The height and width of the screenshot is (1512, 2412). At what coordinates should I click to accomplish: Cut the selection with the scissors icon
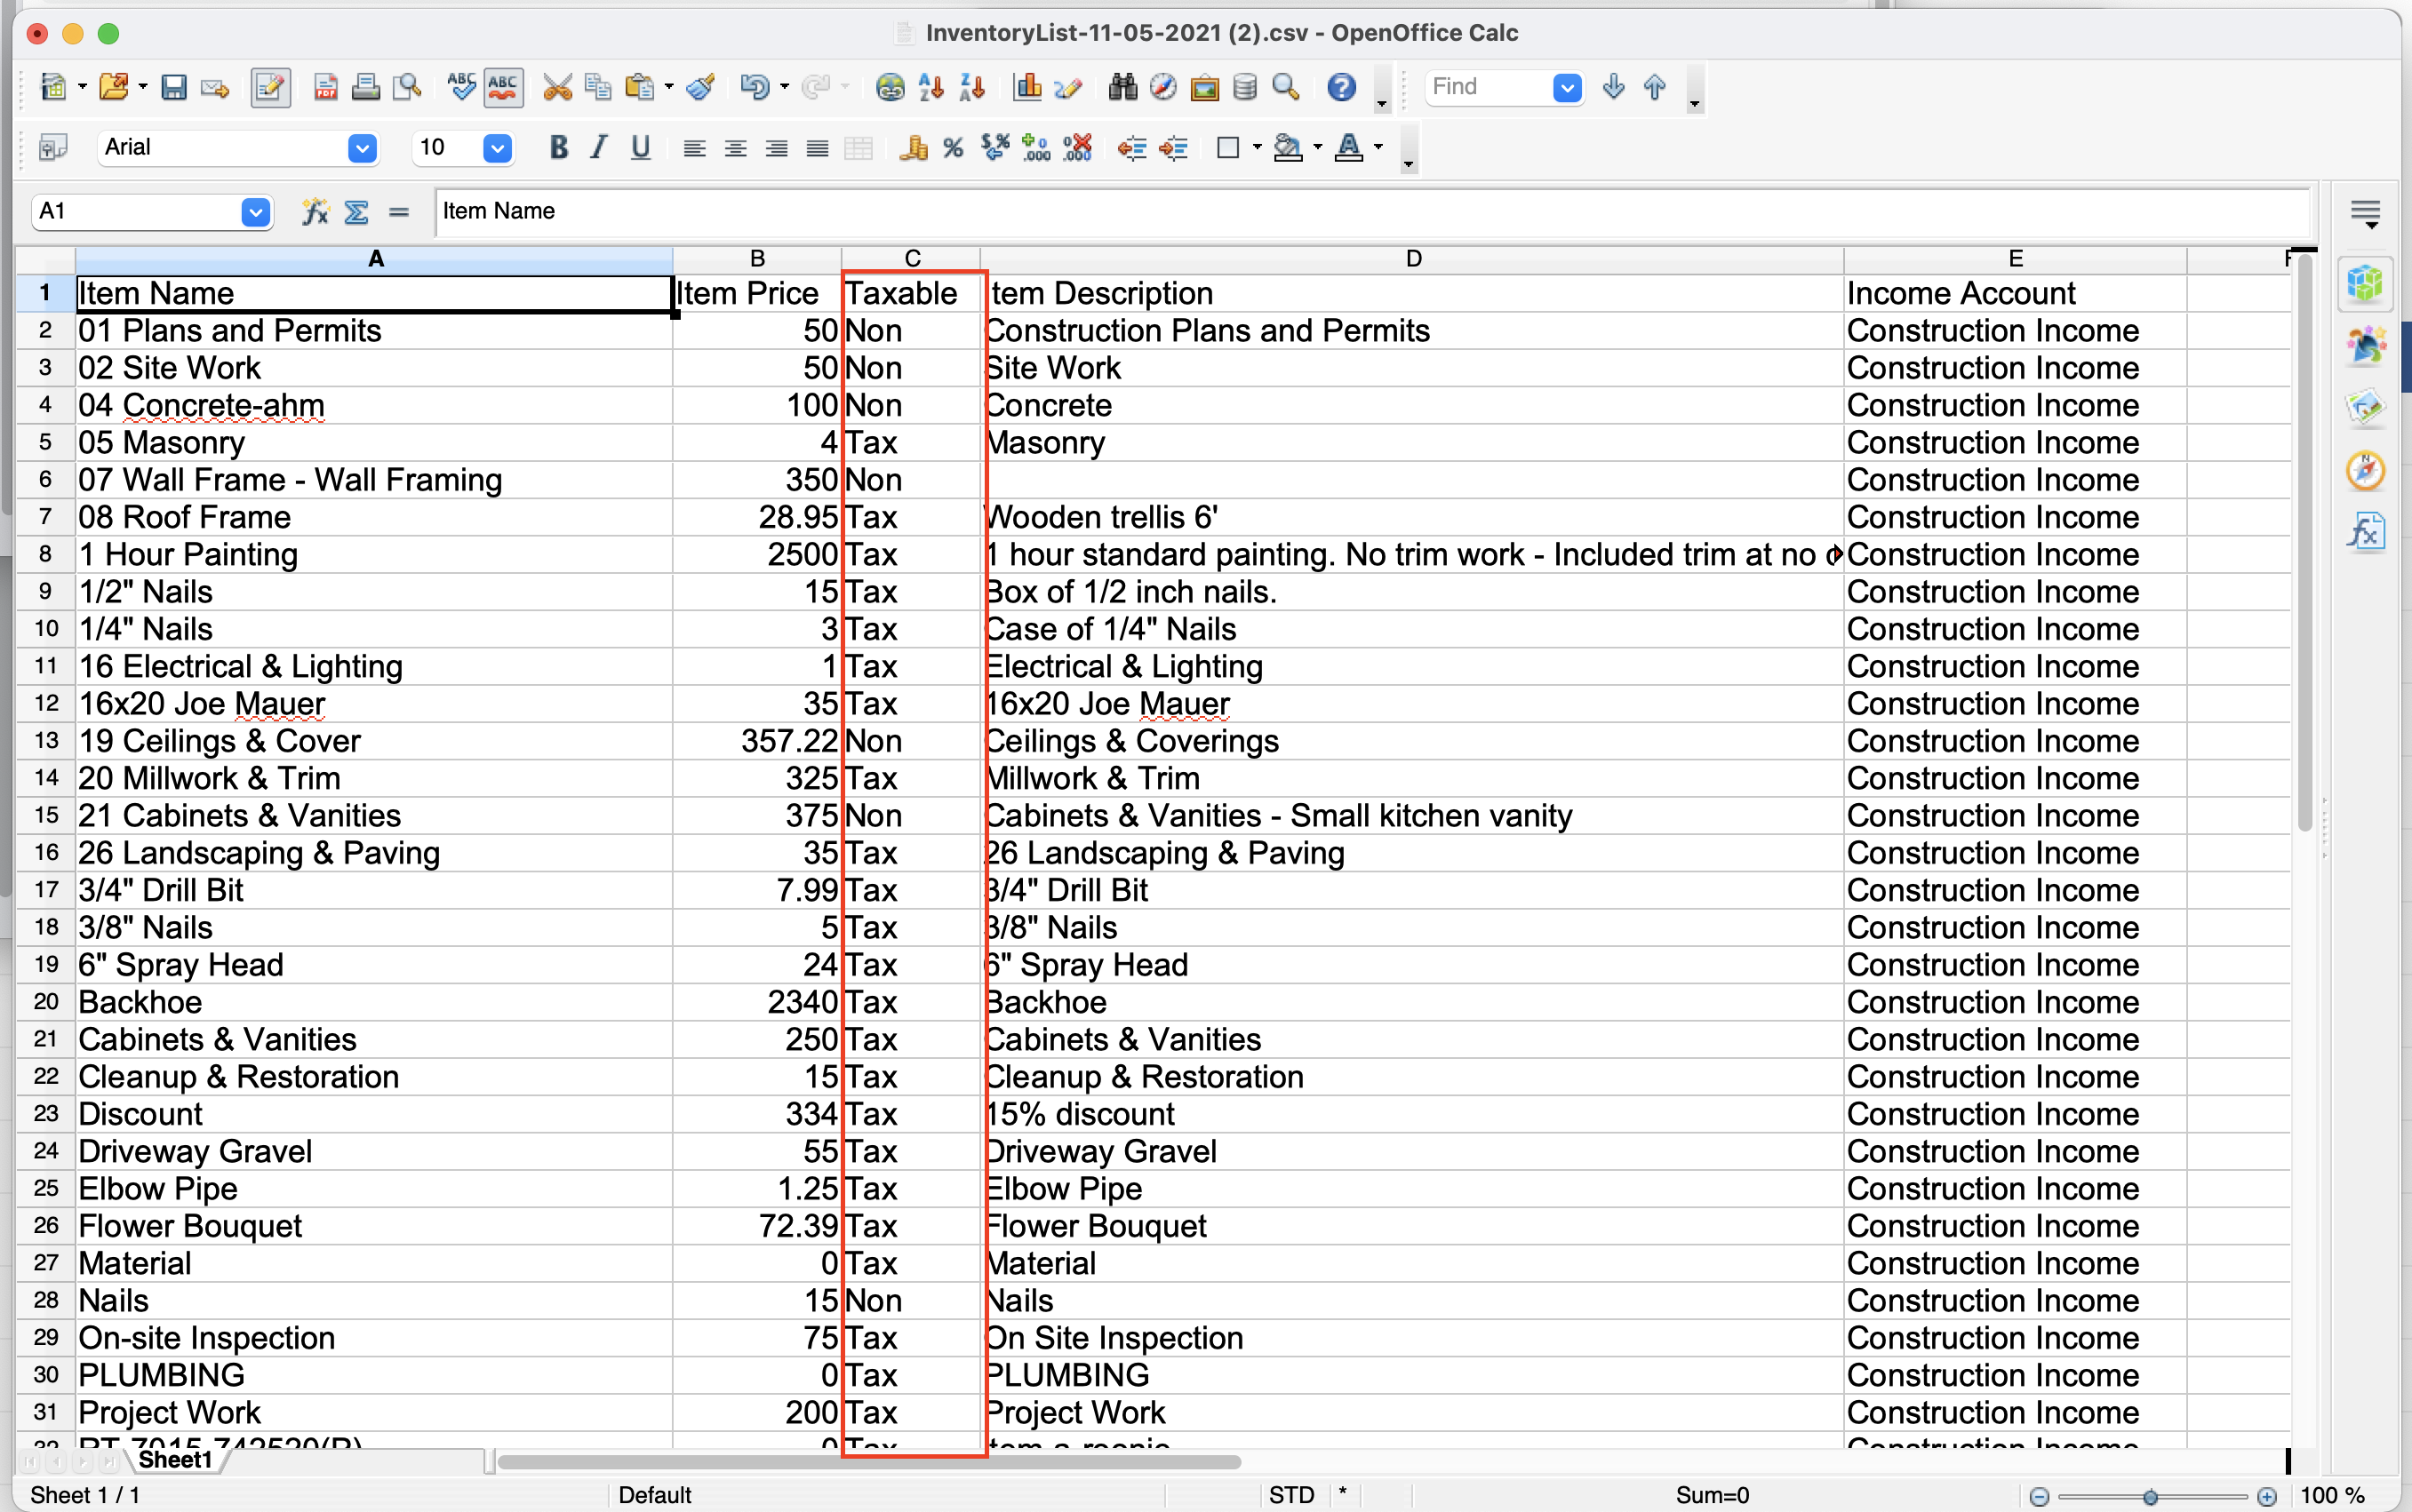click(557, 88)
